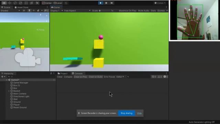Click the Pause button
The height and width of the screenshot is (124, 220).
[106, 3]
